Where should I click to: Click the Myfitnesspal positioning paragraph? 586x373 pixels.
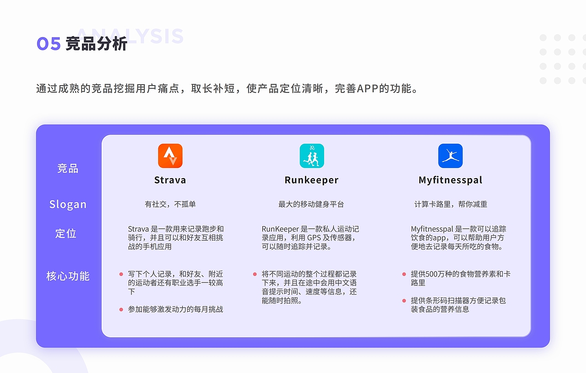[x=458, y=238]
